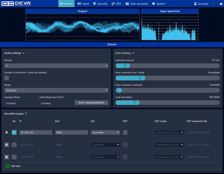
Task: Delete the 10.130.2.58 target row
Action: coord(6,157)
